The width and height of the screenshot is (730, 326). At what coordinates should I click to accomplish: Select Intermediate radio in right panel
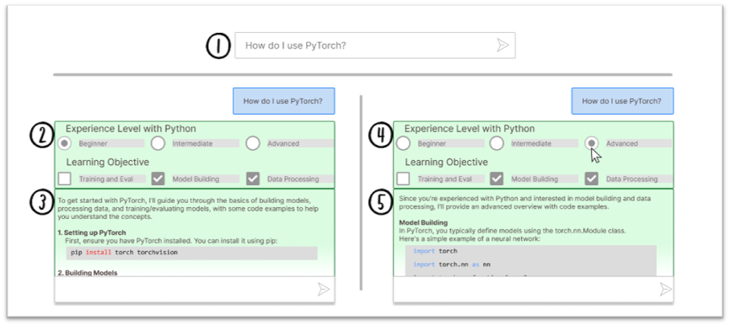(497, 143)
